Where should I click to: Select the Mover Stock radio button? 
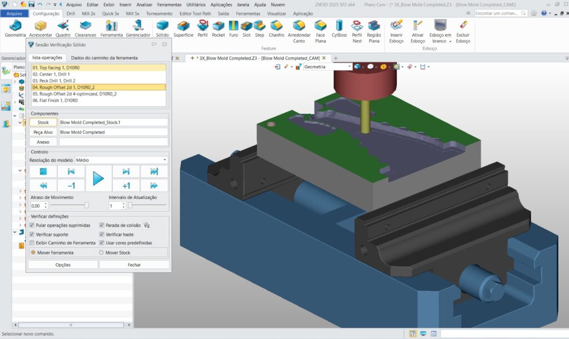coord(101,252)
